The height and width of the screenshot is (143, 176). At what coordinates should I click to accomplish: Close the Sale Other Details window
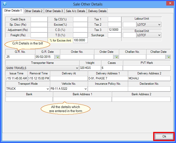[x=170, y=3]
